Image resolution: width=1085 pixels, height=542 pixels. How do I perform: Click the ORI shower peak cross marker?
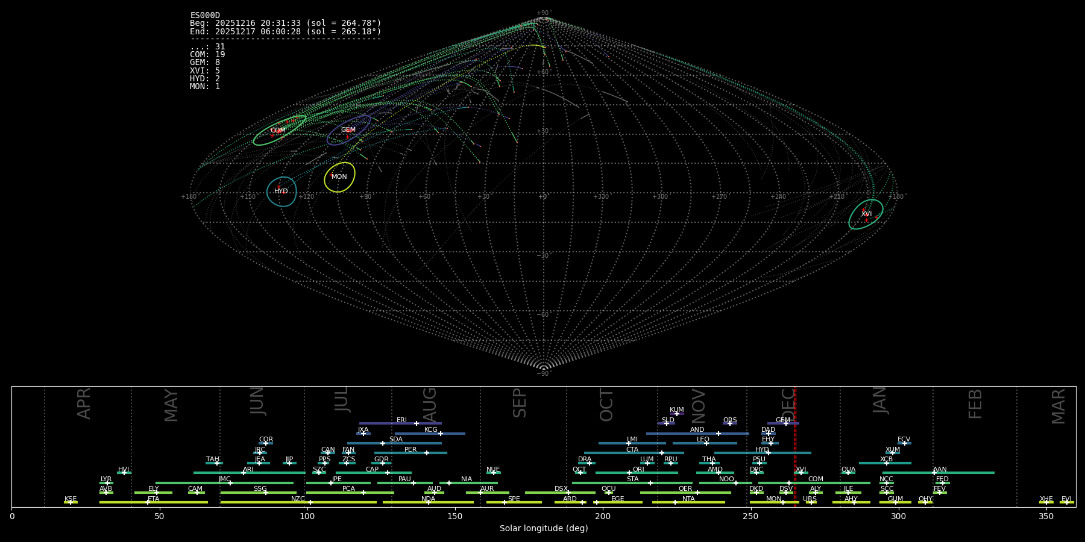629,473
